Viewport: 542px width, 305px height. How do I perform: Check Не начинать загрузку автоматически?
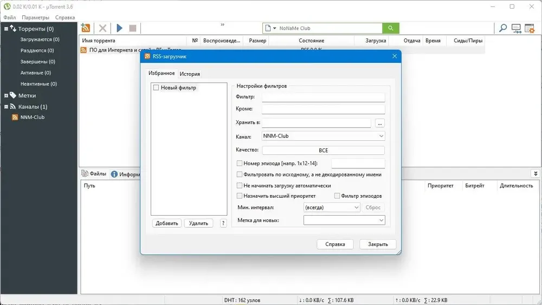click(x=239, y=185)
